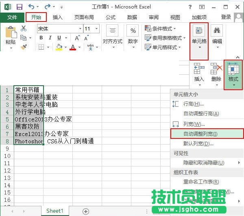Select the Sheet1 tab
244x216 pixels.
tap(55, 211)
